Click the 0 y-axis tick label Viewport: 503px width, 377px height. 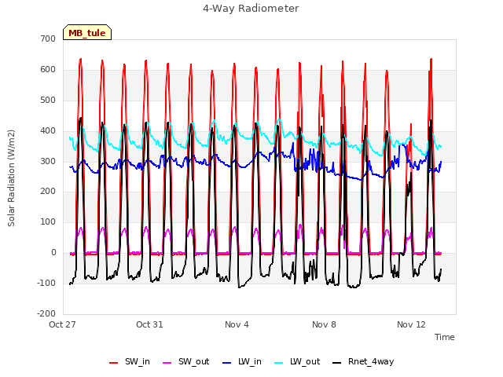click(x=53, y=253)
